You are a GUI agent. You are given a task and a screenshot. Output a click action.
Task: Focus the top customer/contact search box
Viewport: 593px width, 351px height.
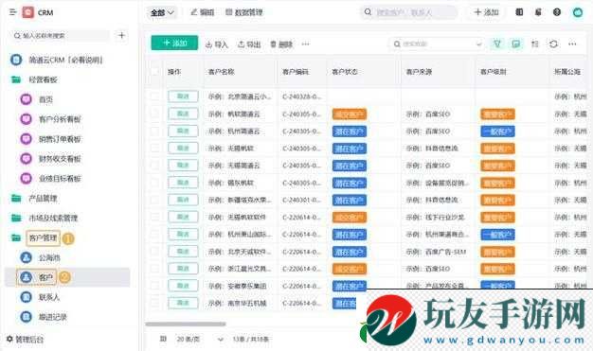click(x=408, y=12)
